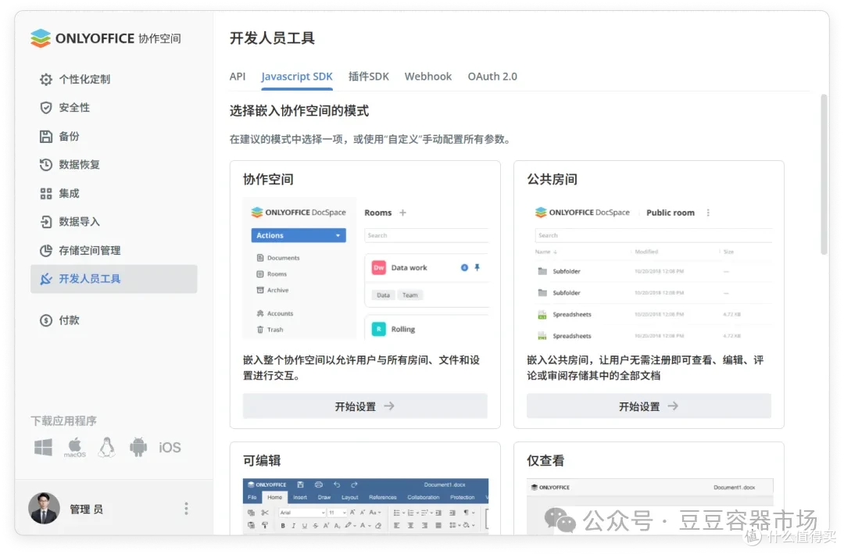Select the 备份 save-disk icon
The image size is (844, 554).
click(x=46, y=136)
